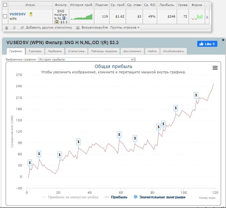Open the Статистика tab

click(x=76, y=51)
